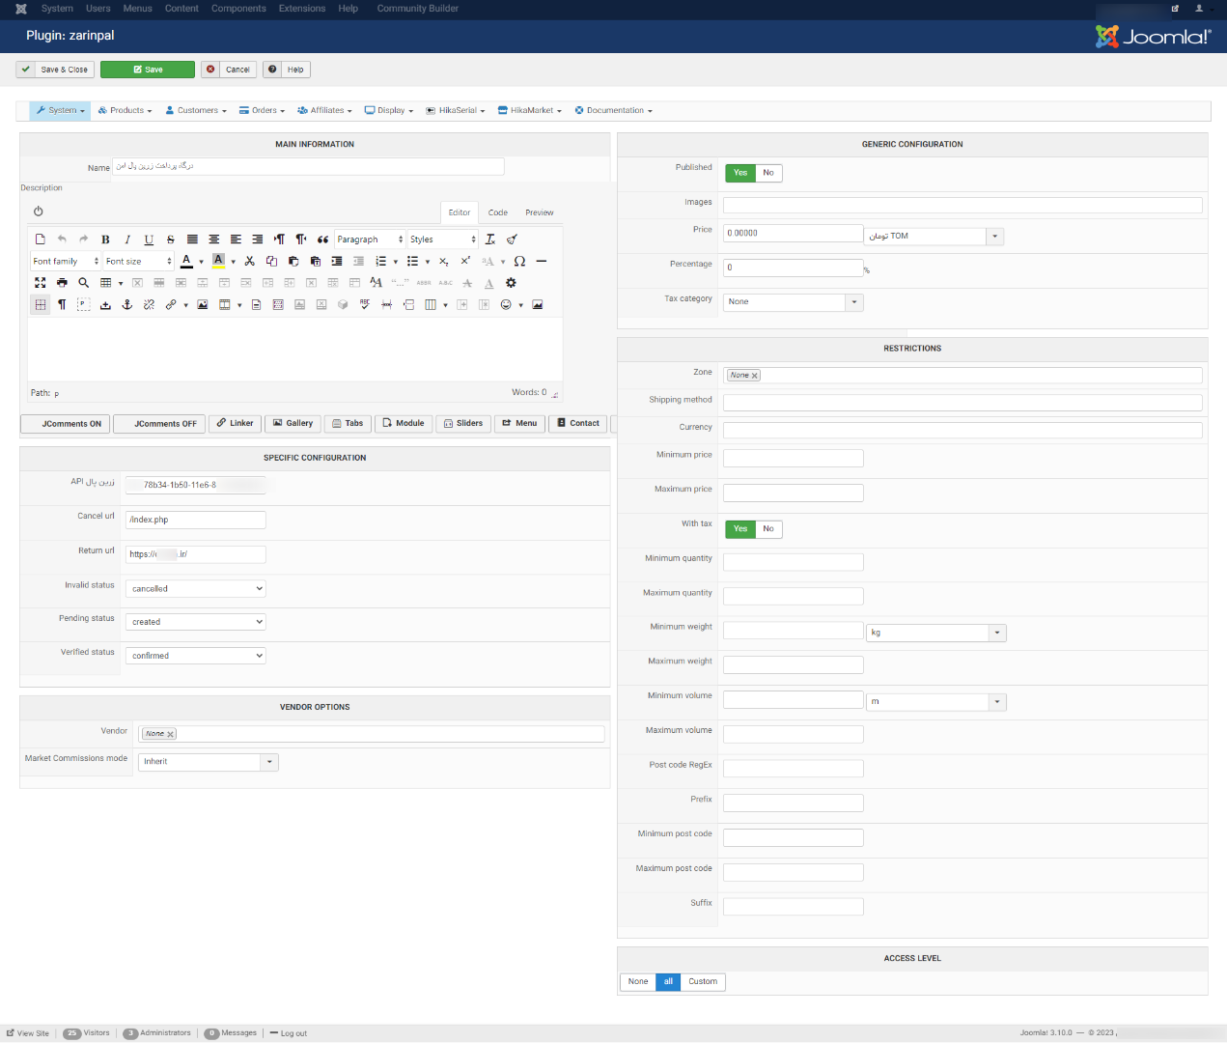Click the print icon in the editor toolbar
This screenshot has height=1043, width=1227.
pyautogui.click(x=62, y=283)
